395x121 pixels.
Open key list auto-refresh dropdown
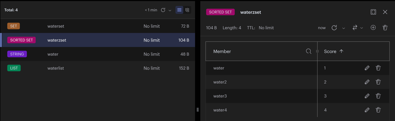(x=170, y=10)
